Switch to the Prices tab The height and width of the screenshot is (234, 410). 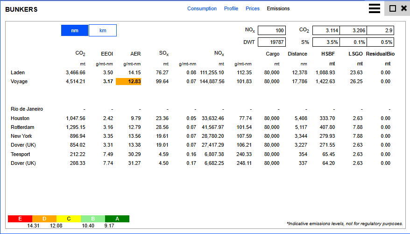[x=252, y=8]
